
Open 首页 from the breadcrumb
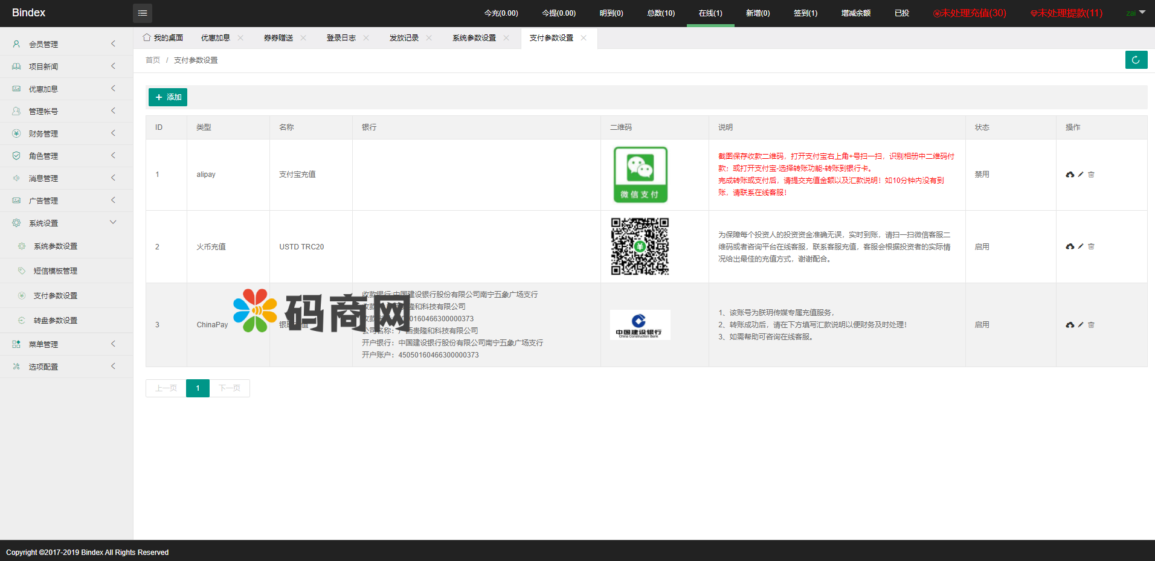pyautogui.click(x=152, y=60)
